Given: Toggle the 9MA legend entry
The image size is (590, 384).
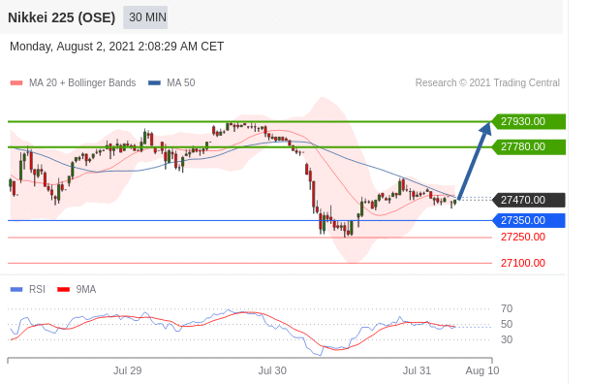Looking at the screenshot, I should coord(77,289).
